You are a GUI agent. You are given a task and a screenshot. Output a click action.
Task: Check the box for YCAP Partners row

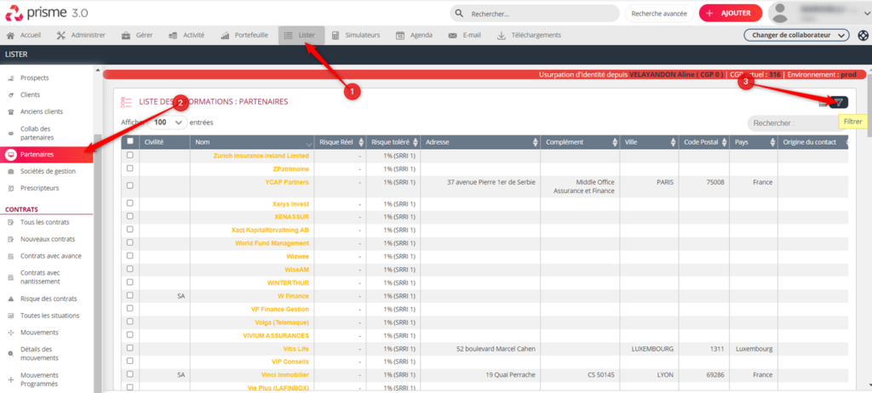[129, 182]
